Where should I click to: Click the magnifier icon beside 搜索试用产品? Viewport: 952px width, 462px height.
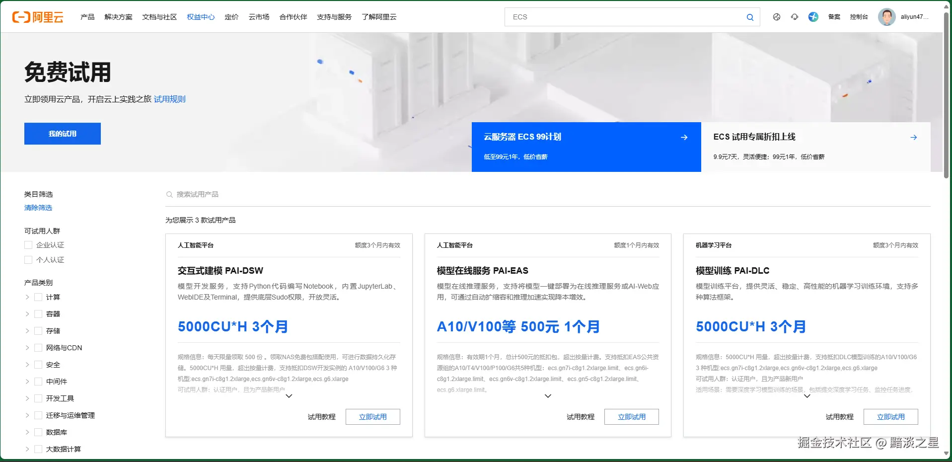coord(169,195)
